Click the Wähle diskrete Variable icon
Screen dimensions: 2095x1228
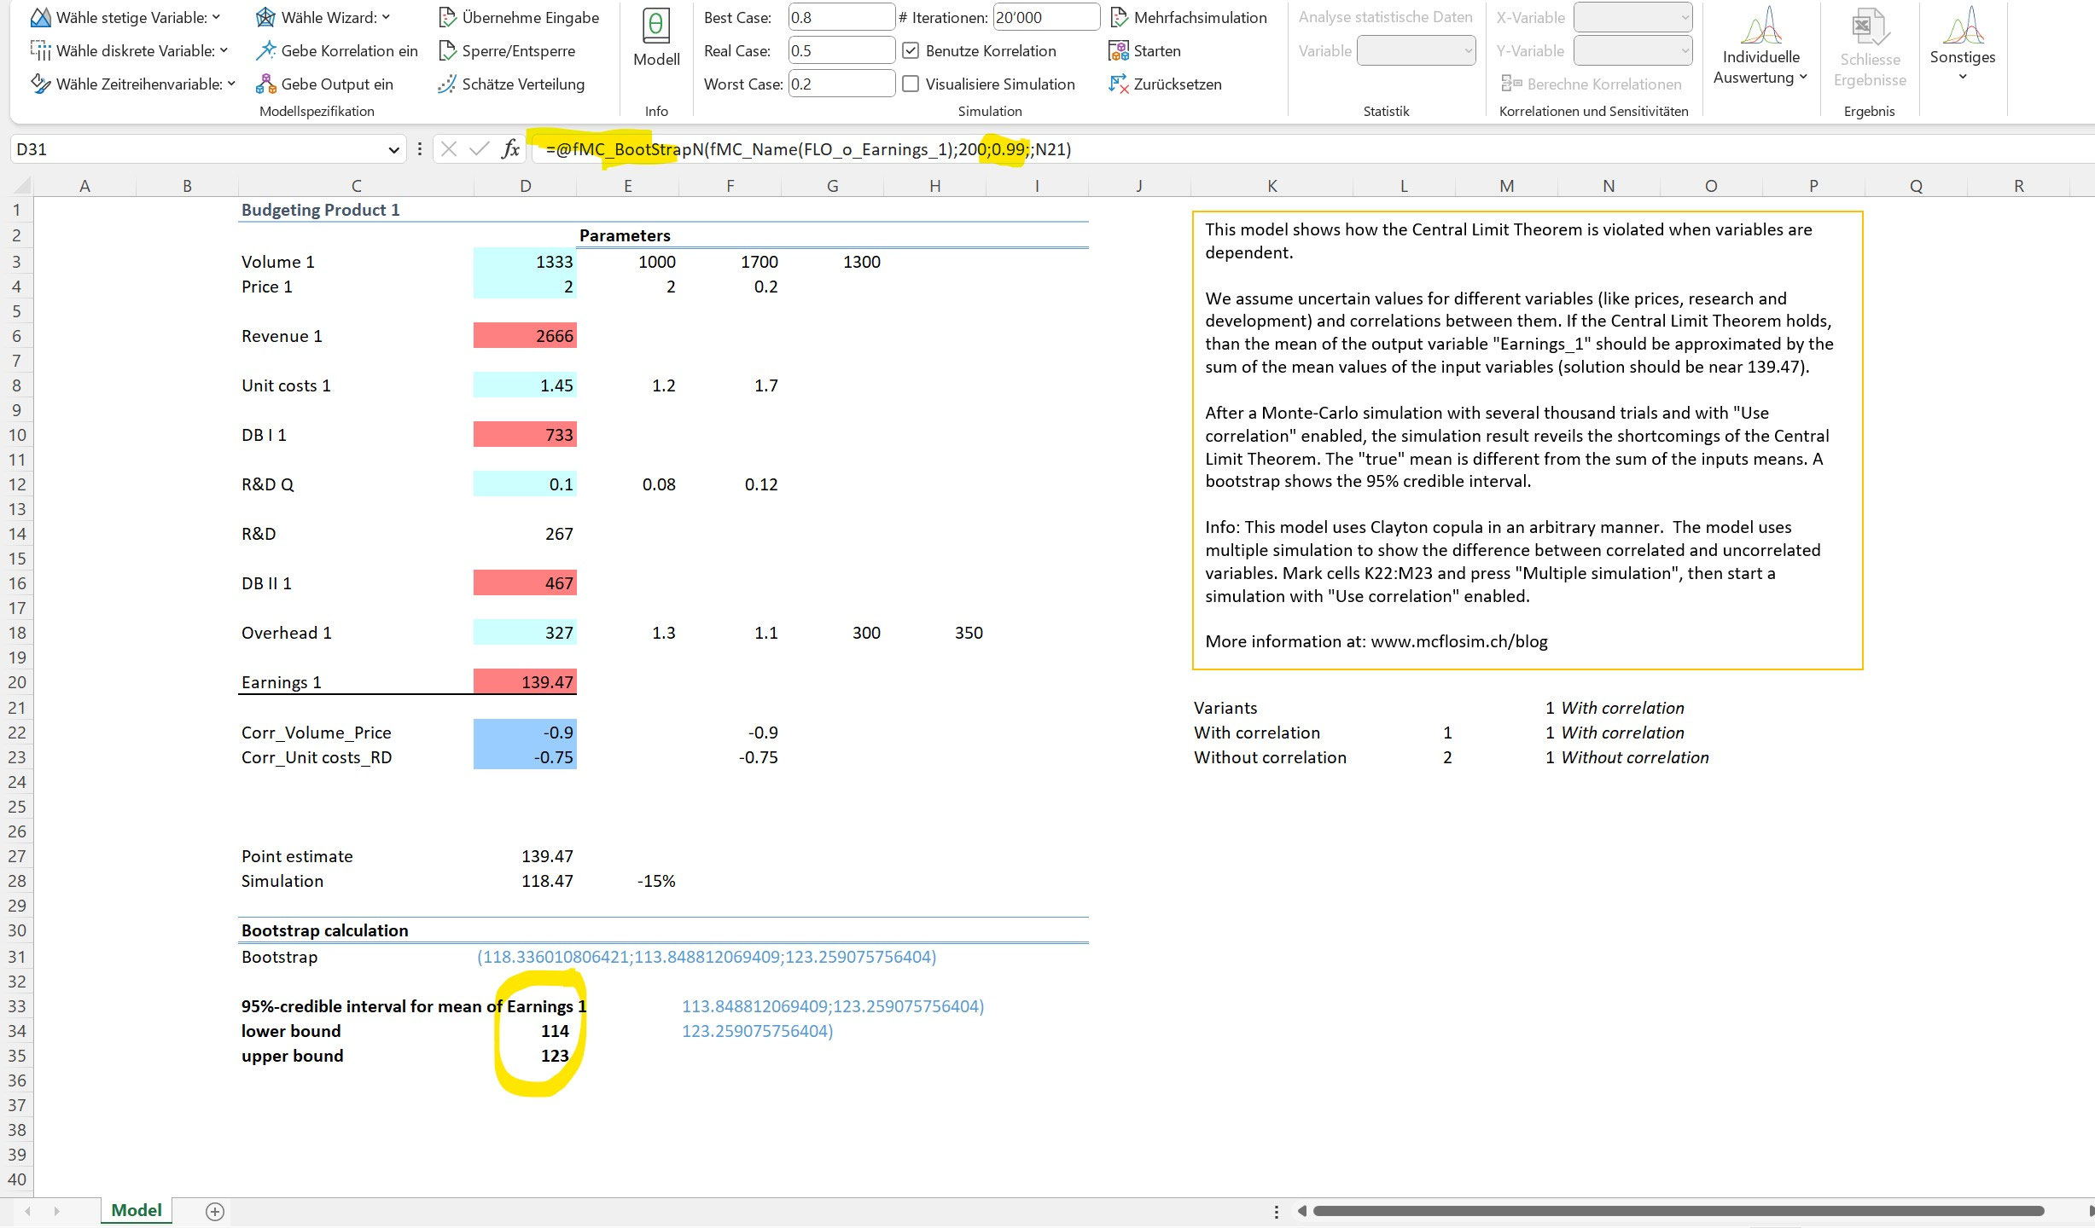tap(41, 50)
